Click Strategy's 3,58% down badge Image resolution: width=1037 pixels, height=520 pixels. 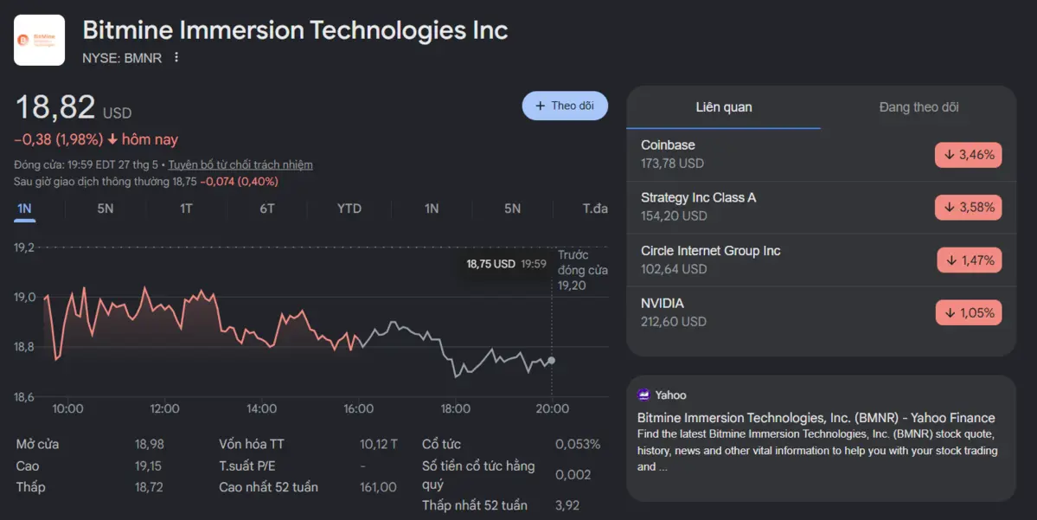coord(968,207)
